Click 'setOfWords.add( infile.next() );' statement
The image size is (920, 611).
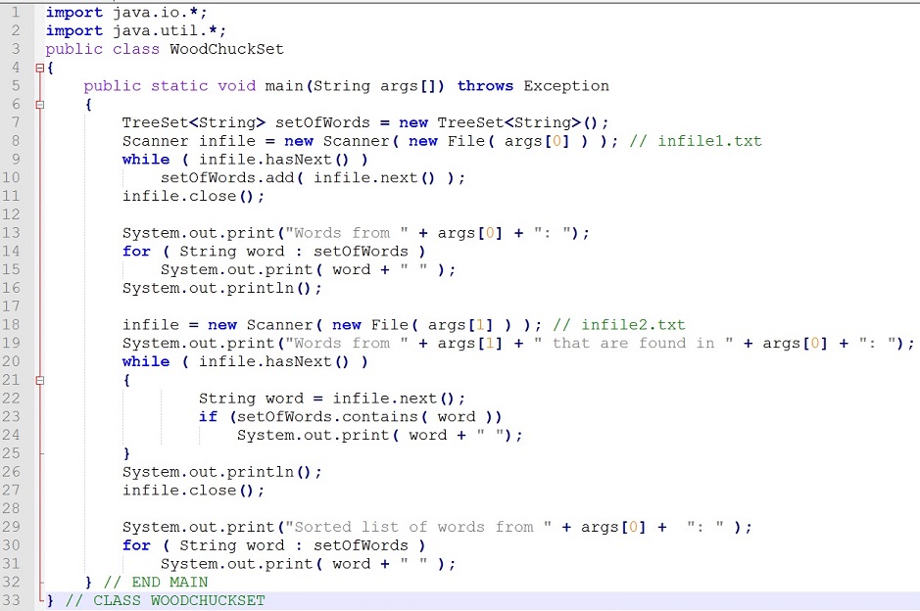(x=313, y=177)
